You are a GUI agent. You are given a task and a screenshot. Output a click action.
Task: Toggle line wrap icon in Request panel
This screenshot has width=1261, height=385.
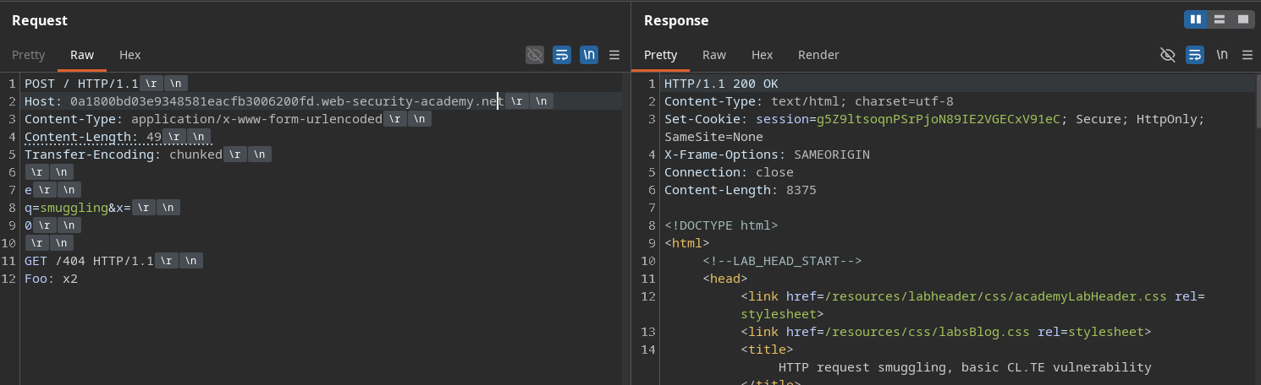[562, 55]
